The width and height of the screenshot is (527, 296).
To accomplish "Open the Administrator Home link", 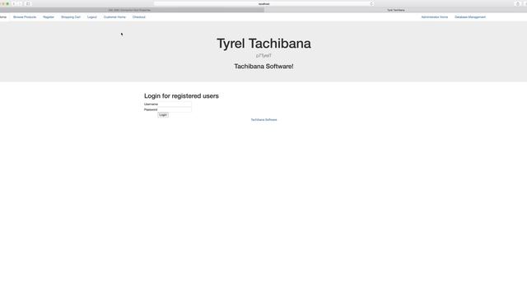I will pos(434,17).
